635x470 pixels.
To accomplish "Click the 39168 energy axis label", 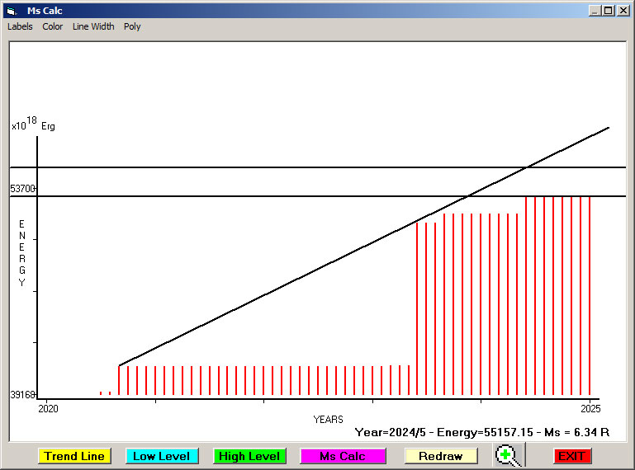I will click(x=22, y=395).
